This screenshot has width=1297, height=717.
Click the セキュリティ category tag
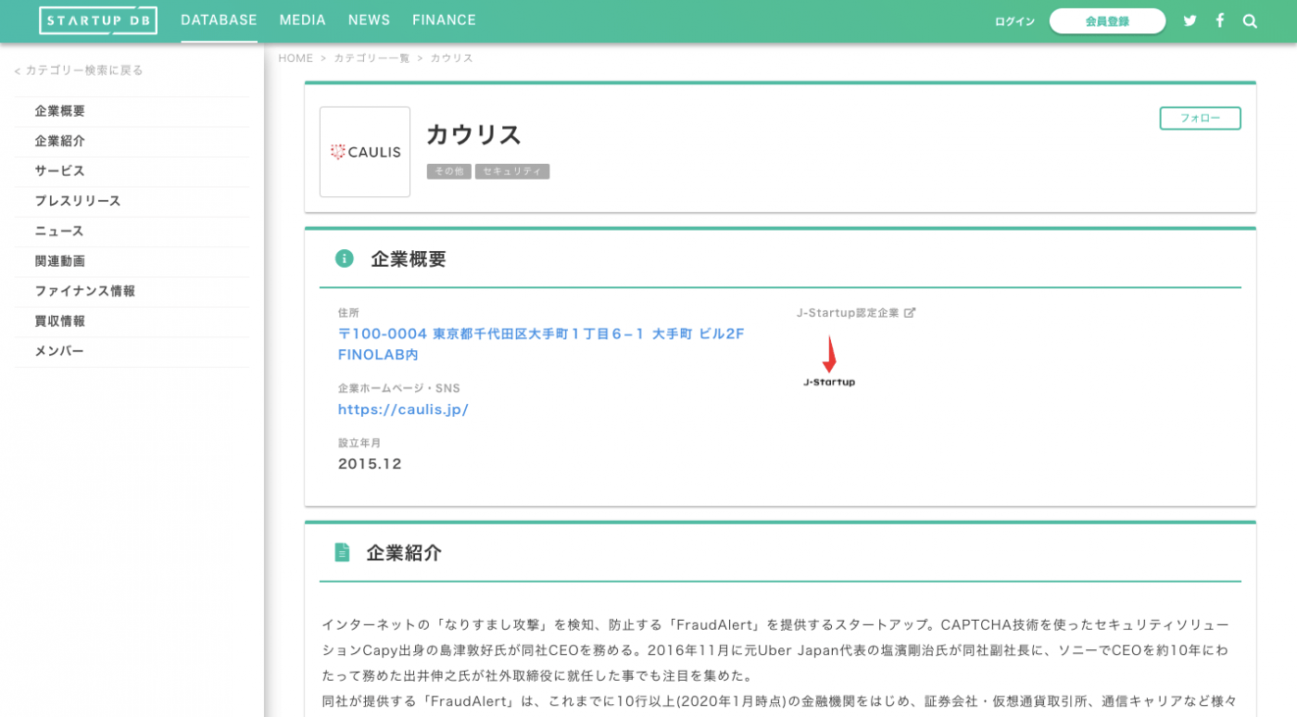pos(512,171)
